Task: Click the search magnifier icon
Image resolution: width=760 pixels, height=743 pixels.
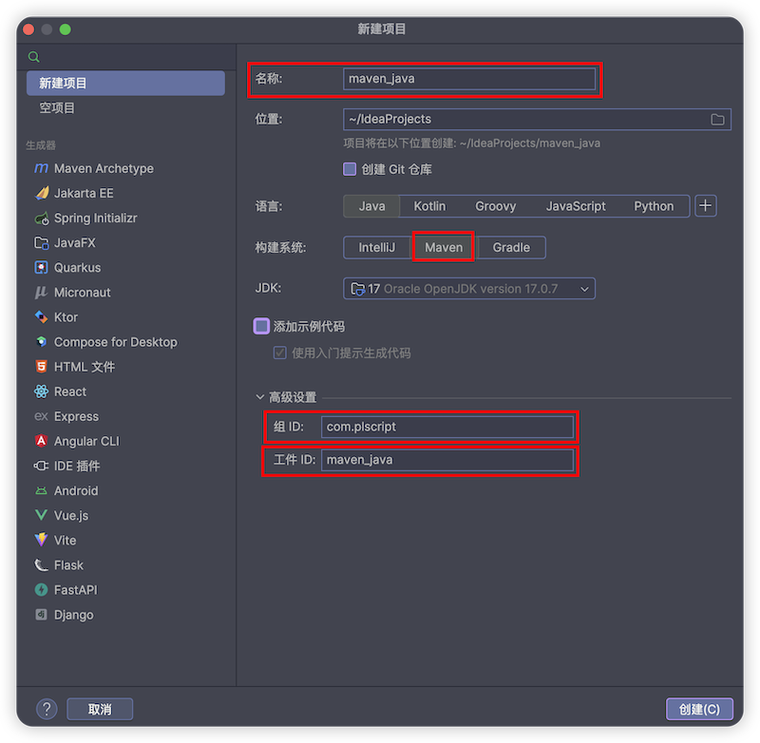Action: click(33, 57)
